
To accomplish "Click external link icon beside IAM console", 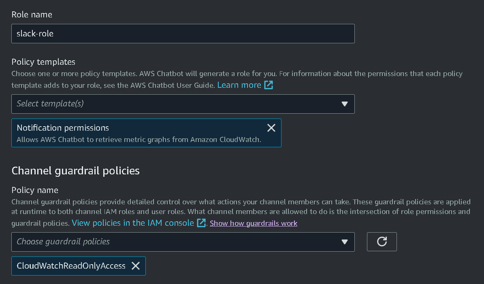I will click(x=201, y=223).
